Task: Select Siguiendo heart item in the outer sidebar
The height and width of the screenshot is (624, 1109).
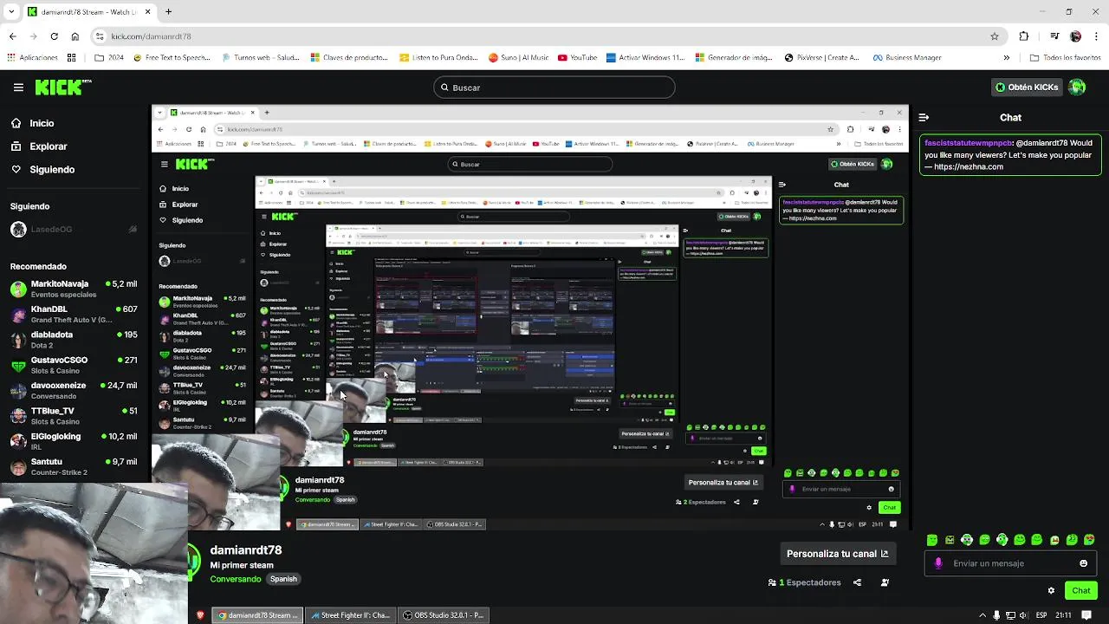Action: click(x=52, y=170)
